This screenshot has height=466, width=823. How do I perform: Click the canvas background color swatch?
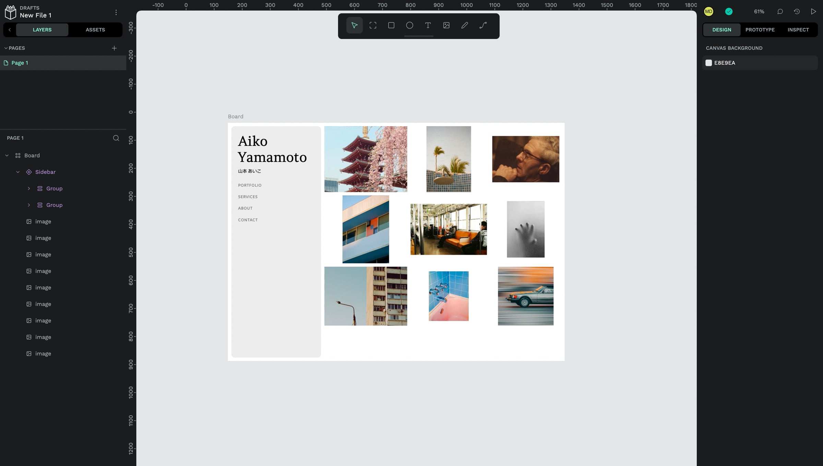tap(708, 63)
